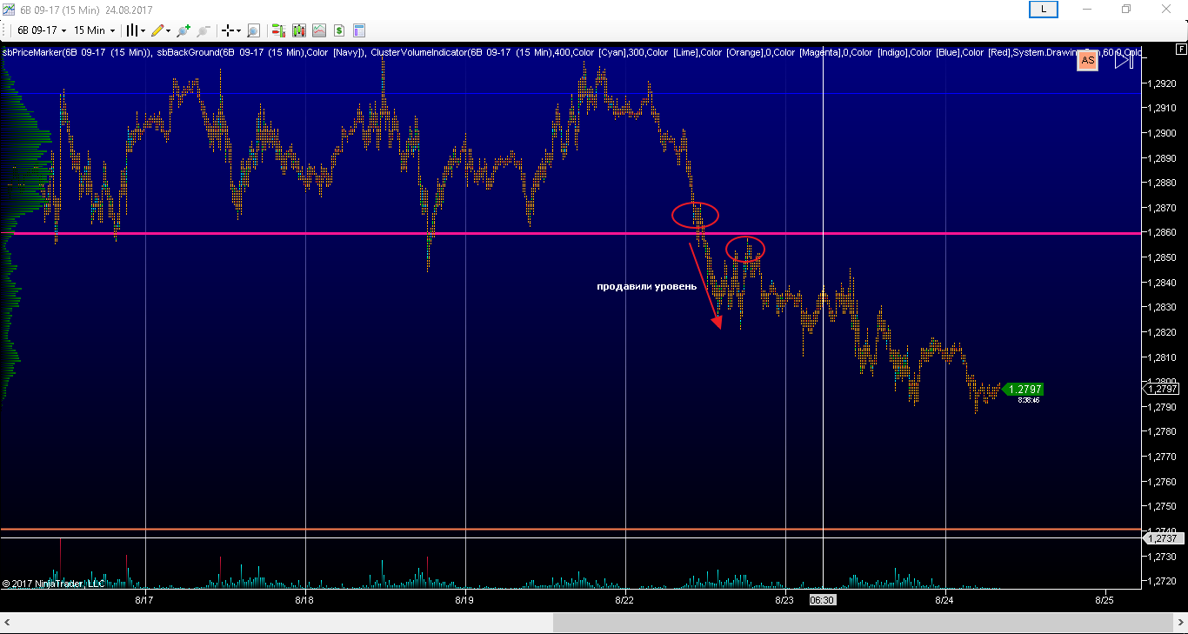This screenshot has height=634, width=1188.
Task: Open the chart bar style dropdown
Action: [136, 30]
